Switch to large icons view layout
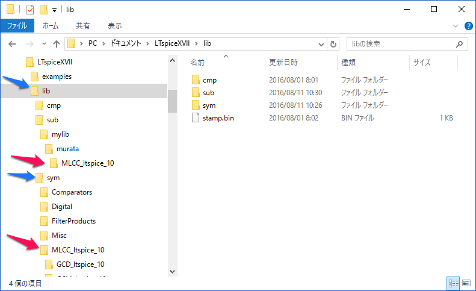The height and width of the screenshot is (291, 476). coord(466,283)
